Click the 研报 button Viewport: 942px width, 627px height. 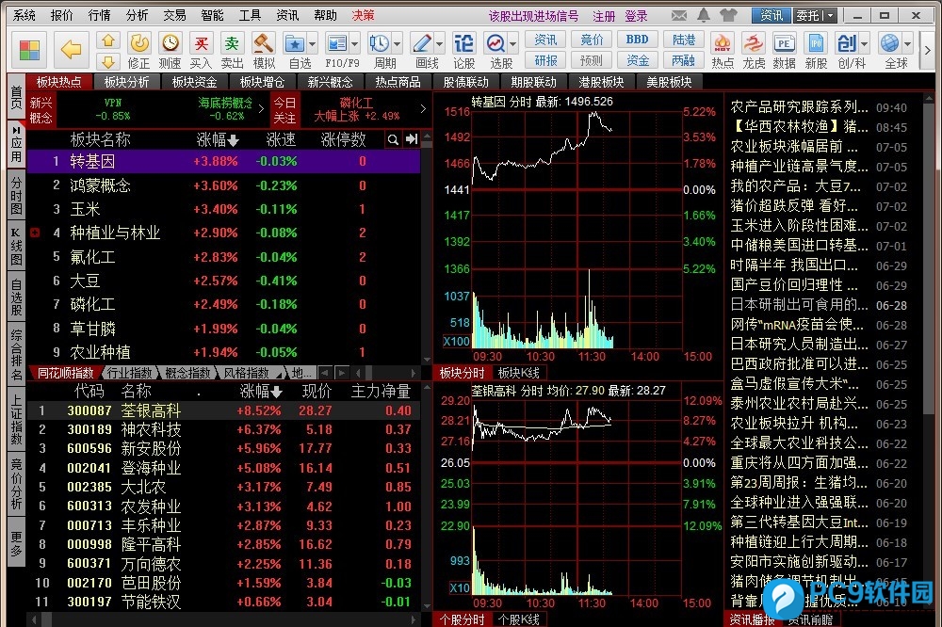[x=545, y=60]
